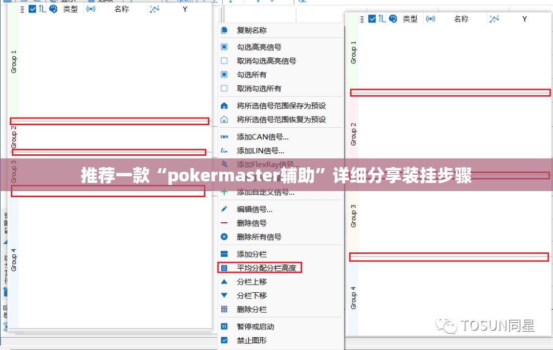Click the CAN icon beside 添加CAN信号

coord(224,136)
